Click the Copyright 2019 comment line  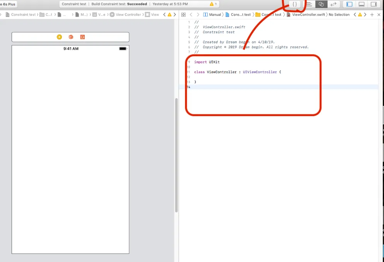click(x=251, y=47)
